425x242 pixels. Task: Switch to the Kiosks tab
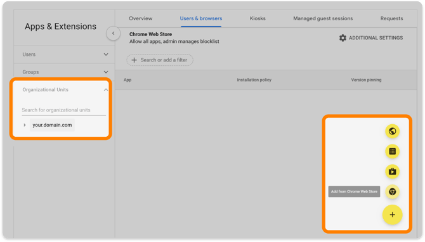(258, 18)
